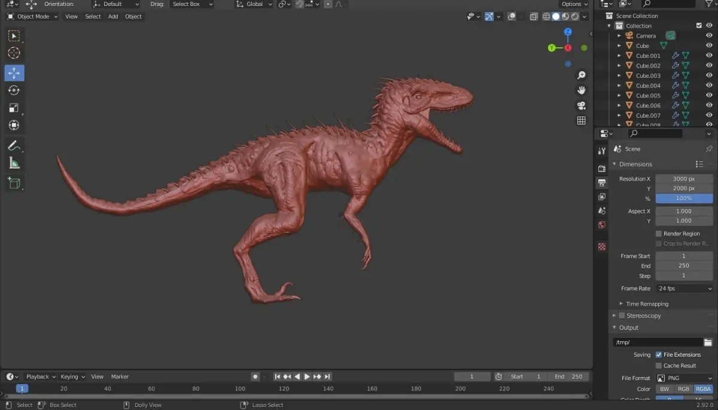This screenshot has height=410, width=718.
Task: Enable the Render Region checkbox
Action: [x=659, y=234]
